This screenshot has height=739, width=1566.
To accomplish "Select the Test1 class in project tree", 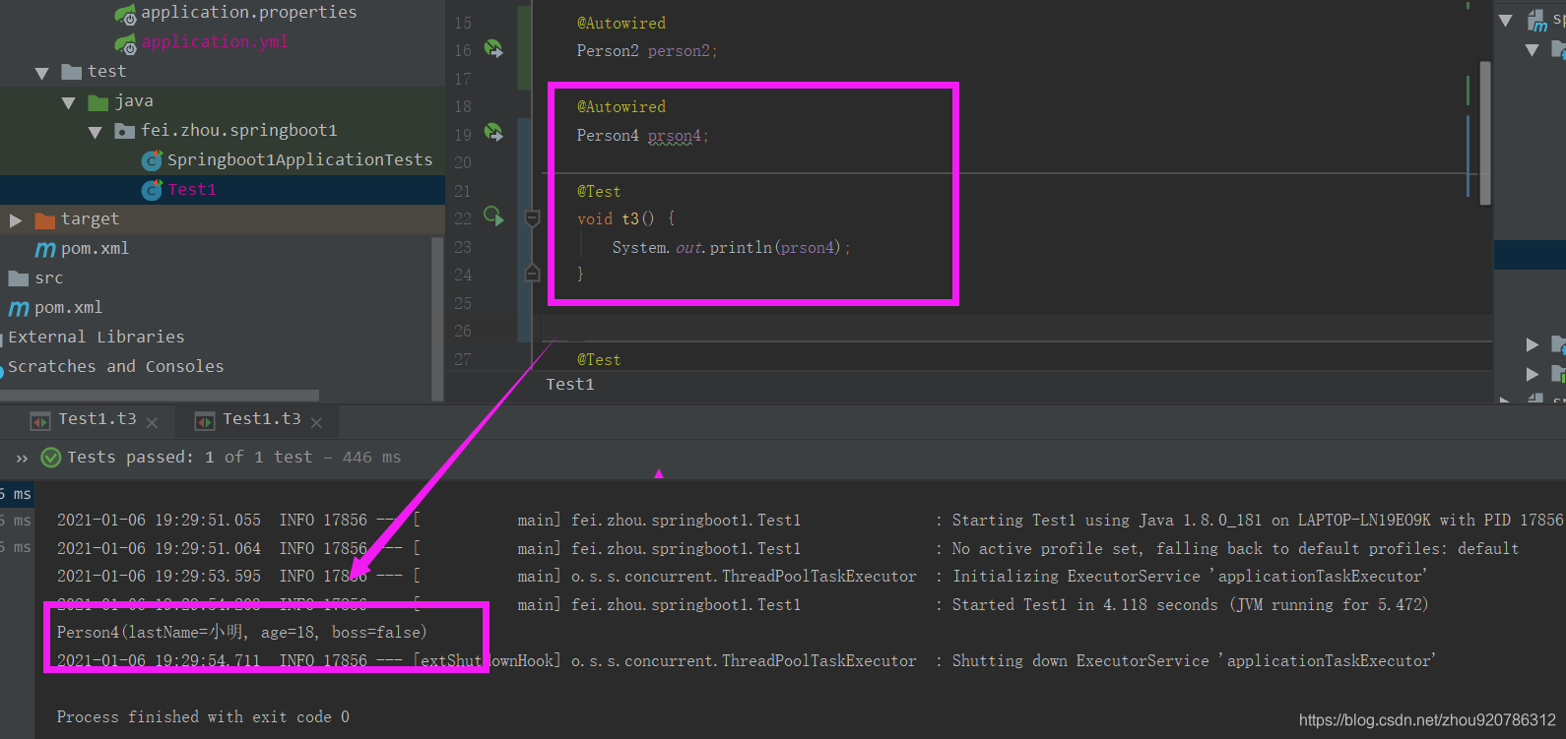I will [191, 189].
